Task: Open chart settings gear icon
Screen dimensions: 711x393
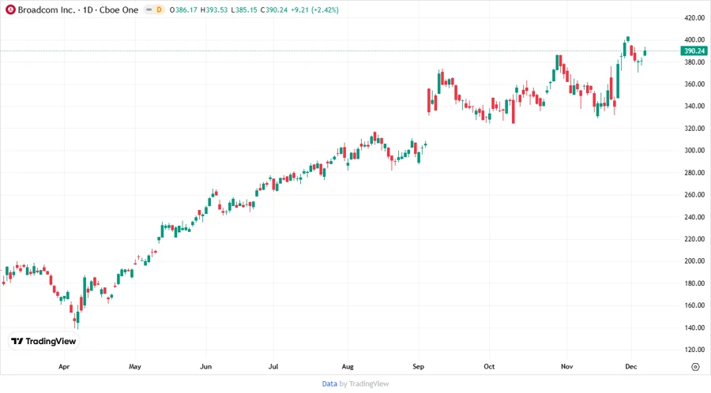Action: 695,367
